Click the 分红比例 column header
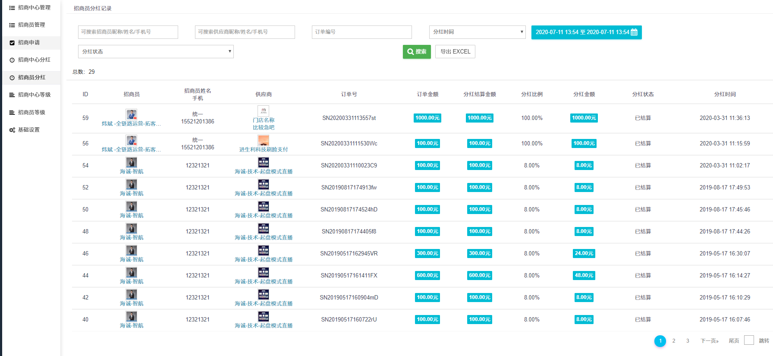This screenshot has height=356, width=773. point(532,94)
